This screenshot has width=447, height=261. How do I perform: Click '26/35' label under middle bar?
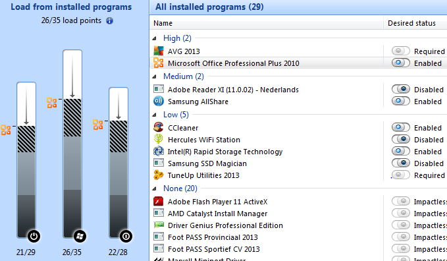pos(72,252)
